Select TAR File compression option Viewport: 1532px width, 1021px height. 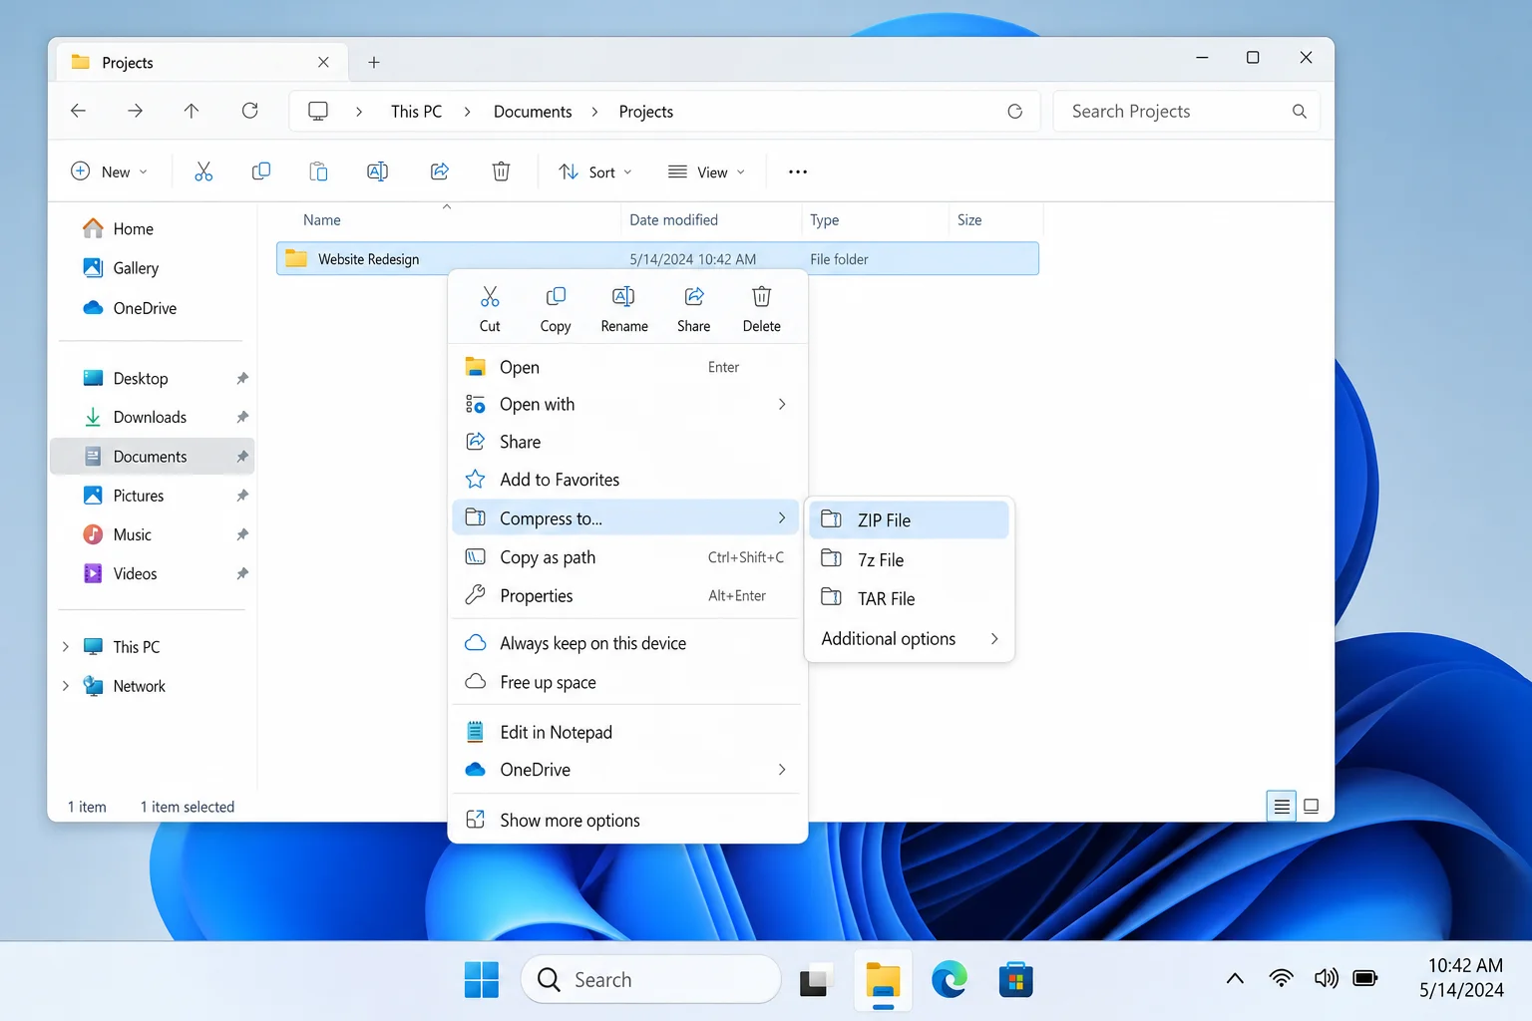coord(910,598)
